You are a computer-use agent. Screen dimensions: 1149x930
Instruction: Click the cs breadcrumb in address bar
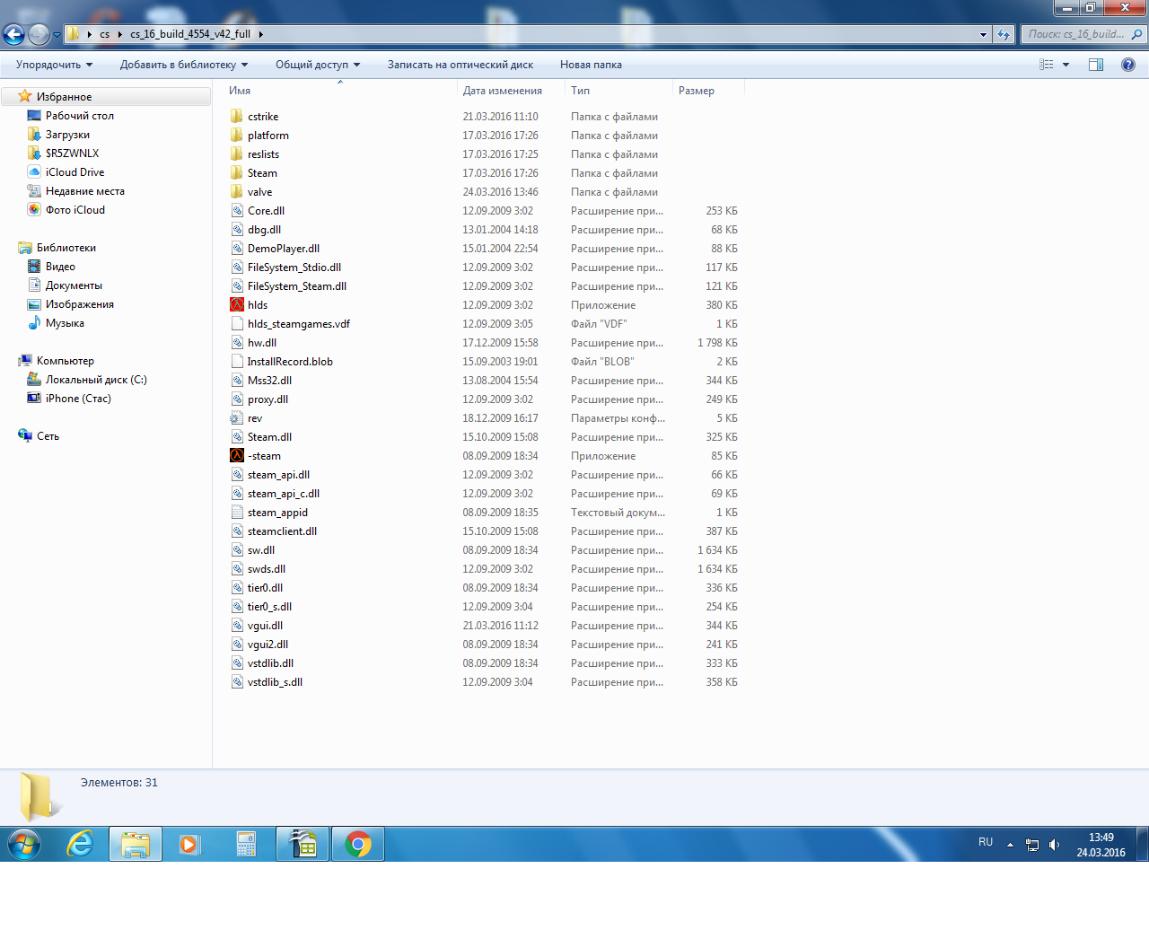[105, 34]
